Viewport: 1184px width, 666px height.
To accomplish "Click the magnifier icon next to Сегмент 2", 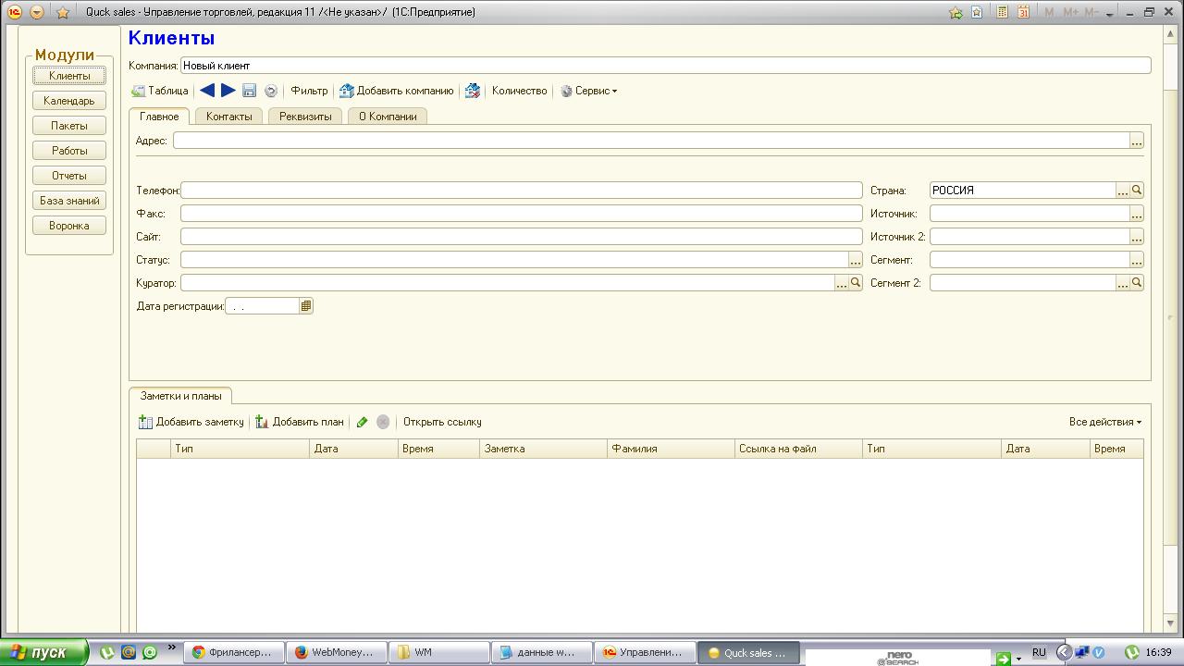I will [x=1137, y=283].
